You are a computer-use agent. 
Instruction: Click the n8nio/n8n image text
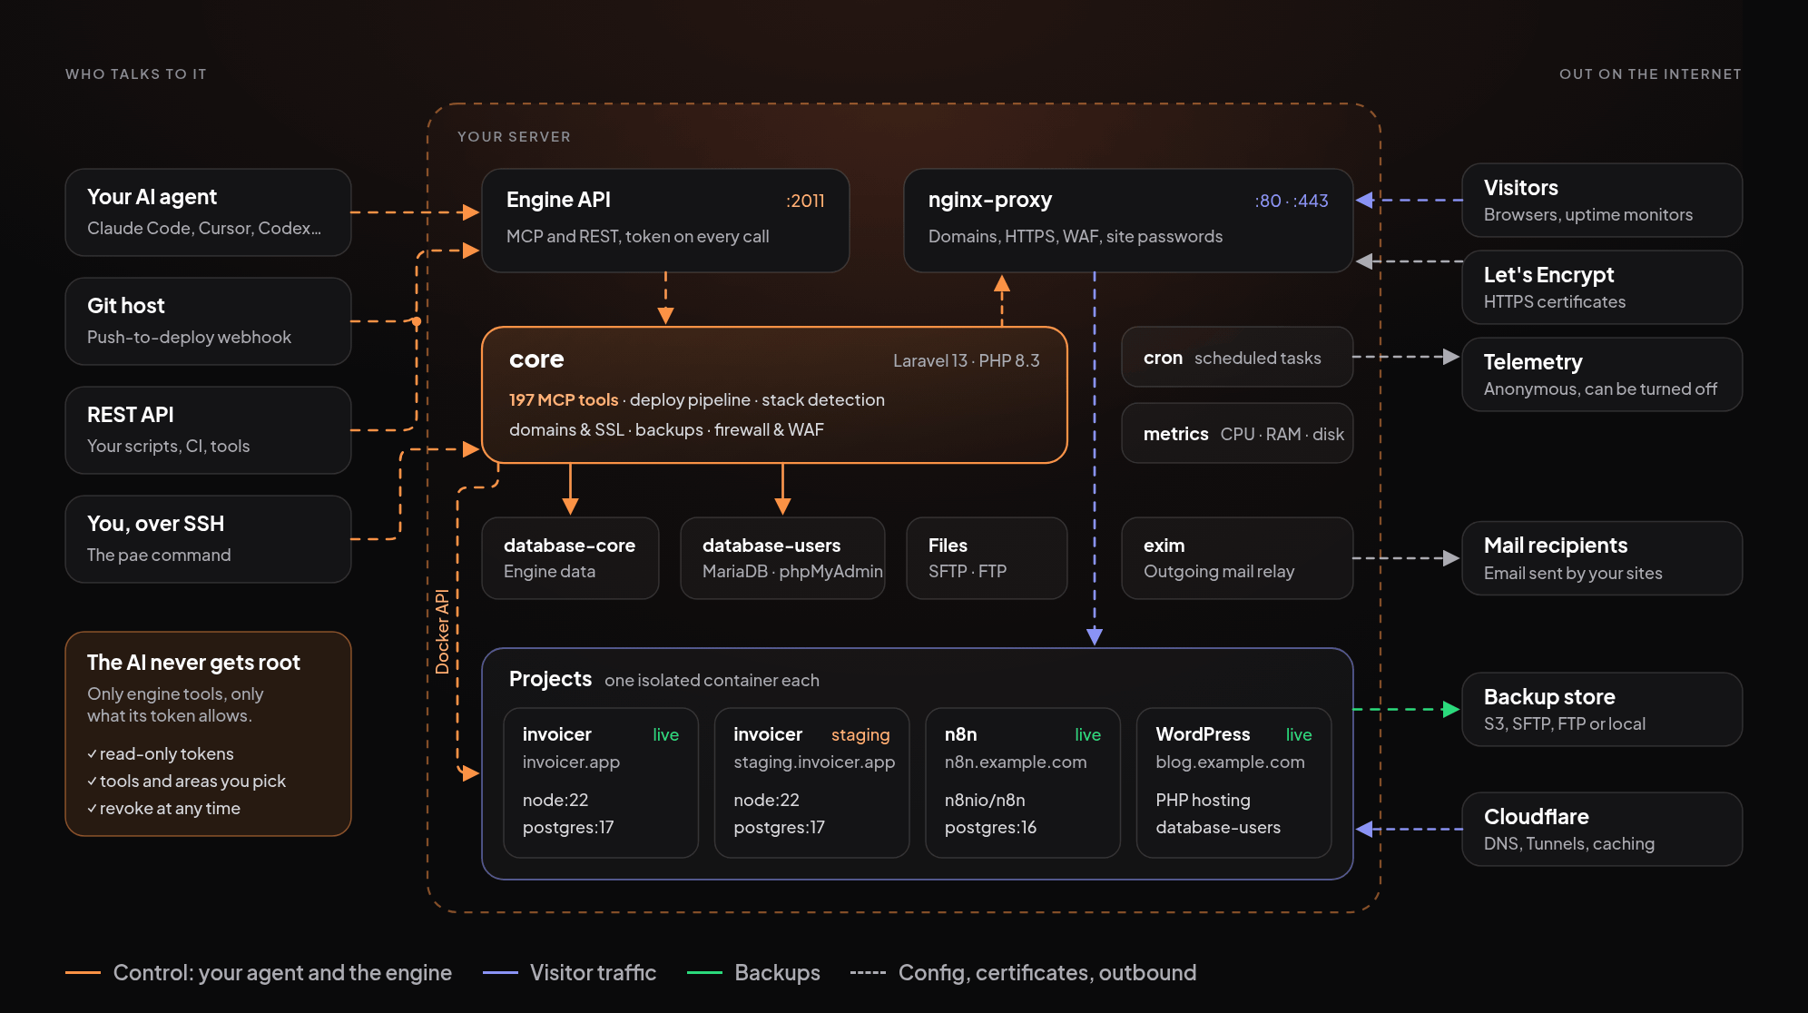(985, 801)
